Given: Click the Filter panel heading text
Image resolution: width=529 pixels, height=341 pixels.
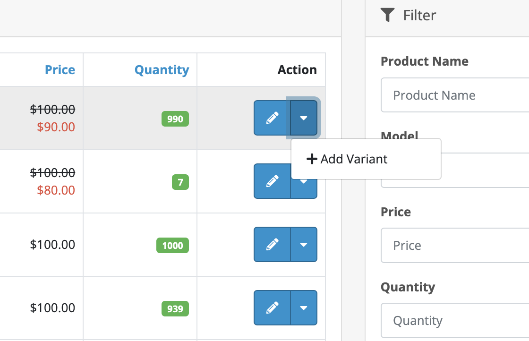Looking at the screenshot, I should click(420, 16).
